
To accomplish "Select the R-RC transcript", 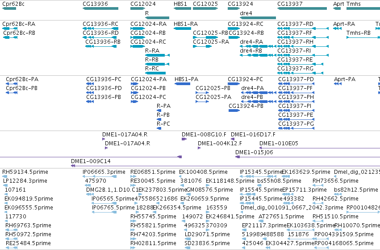I will pos(152,69).
